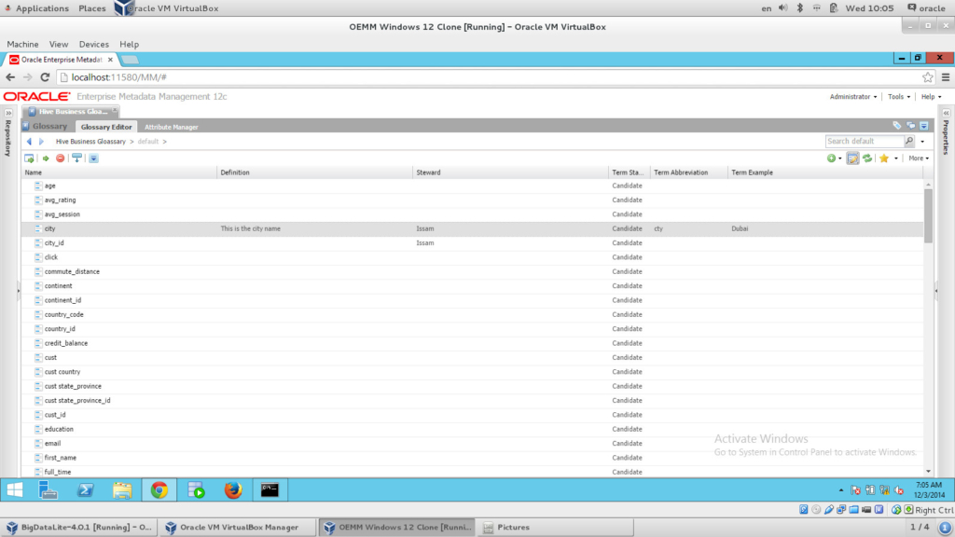Click Chrome icon in Windows taskbar
The height and width of the screenshot is (537, 955).
coord(159,490)
